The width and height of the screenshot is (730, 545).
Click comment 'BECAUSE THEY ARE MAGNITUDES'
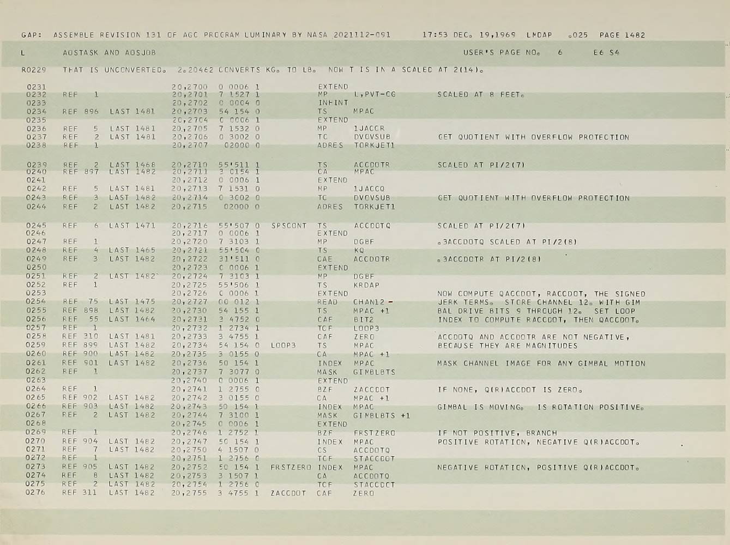point(508,346)
